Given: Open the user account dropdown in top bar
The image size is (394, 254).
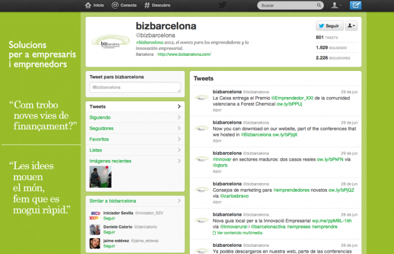Looking at the screenshot, I should tap(336, 5).
